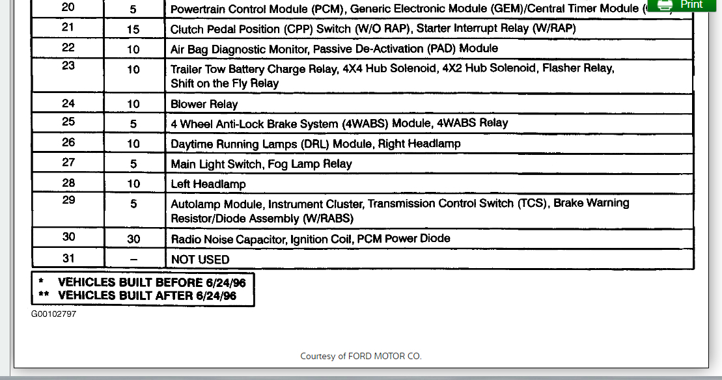This screenshot has height=380, width=722.
Task: Select the Blower Relay description text
Action: point(204,104)
